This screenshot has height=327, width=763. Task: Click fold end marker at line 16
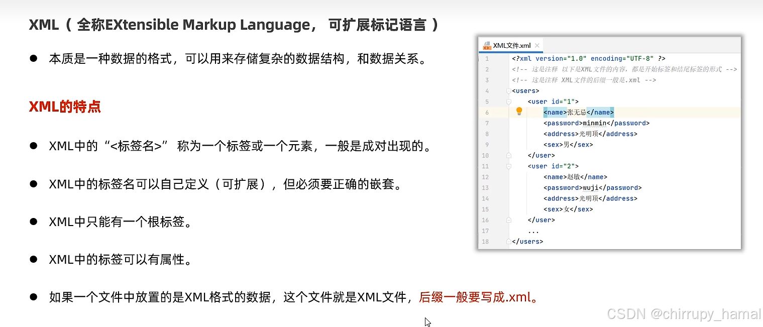pos(509,220)
